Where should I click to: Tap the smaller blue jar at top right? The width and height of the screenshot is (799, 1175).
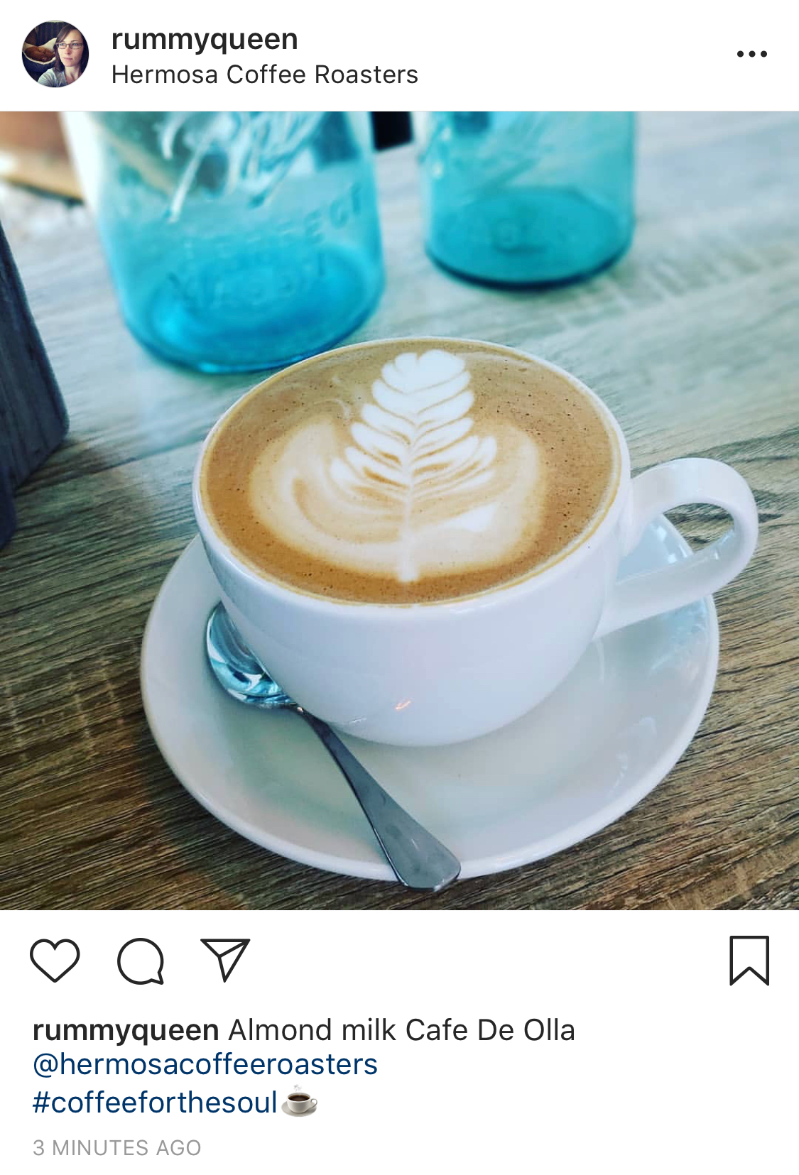pyautogui.click(x=529, y=199)
